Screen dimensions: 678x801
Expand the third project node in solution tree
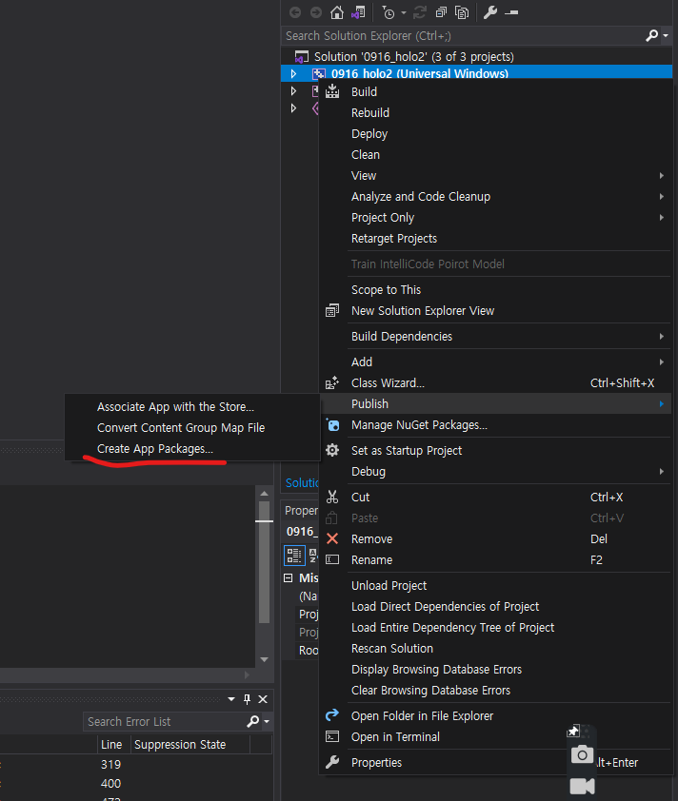(293, 108)
